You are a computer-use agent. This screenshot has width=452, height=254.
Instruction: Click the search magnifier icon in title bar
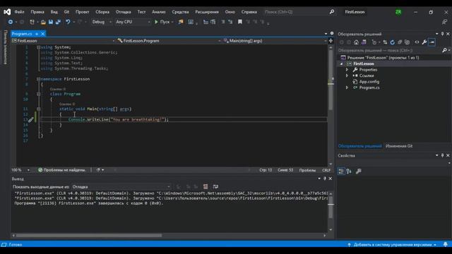(332, 12)
